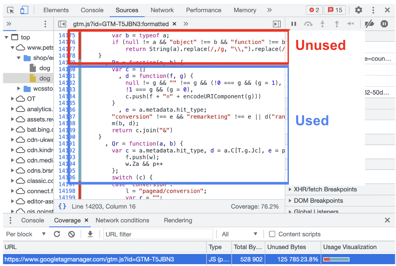Viewport: 396px width, 266px height.
Task: Expand the classic.co domain node
Action: click(x=12, y=181)
